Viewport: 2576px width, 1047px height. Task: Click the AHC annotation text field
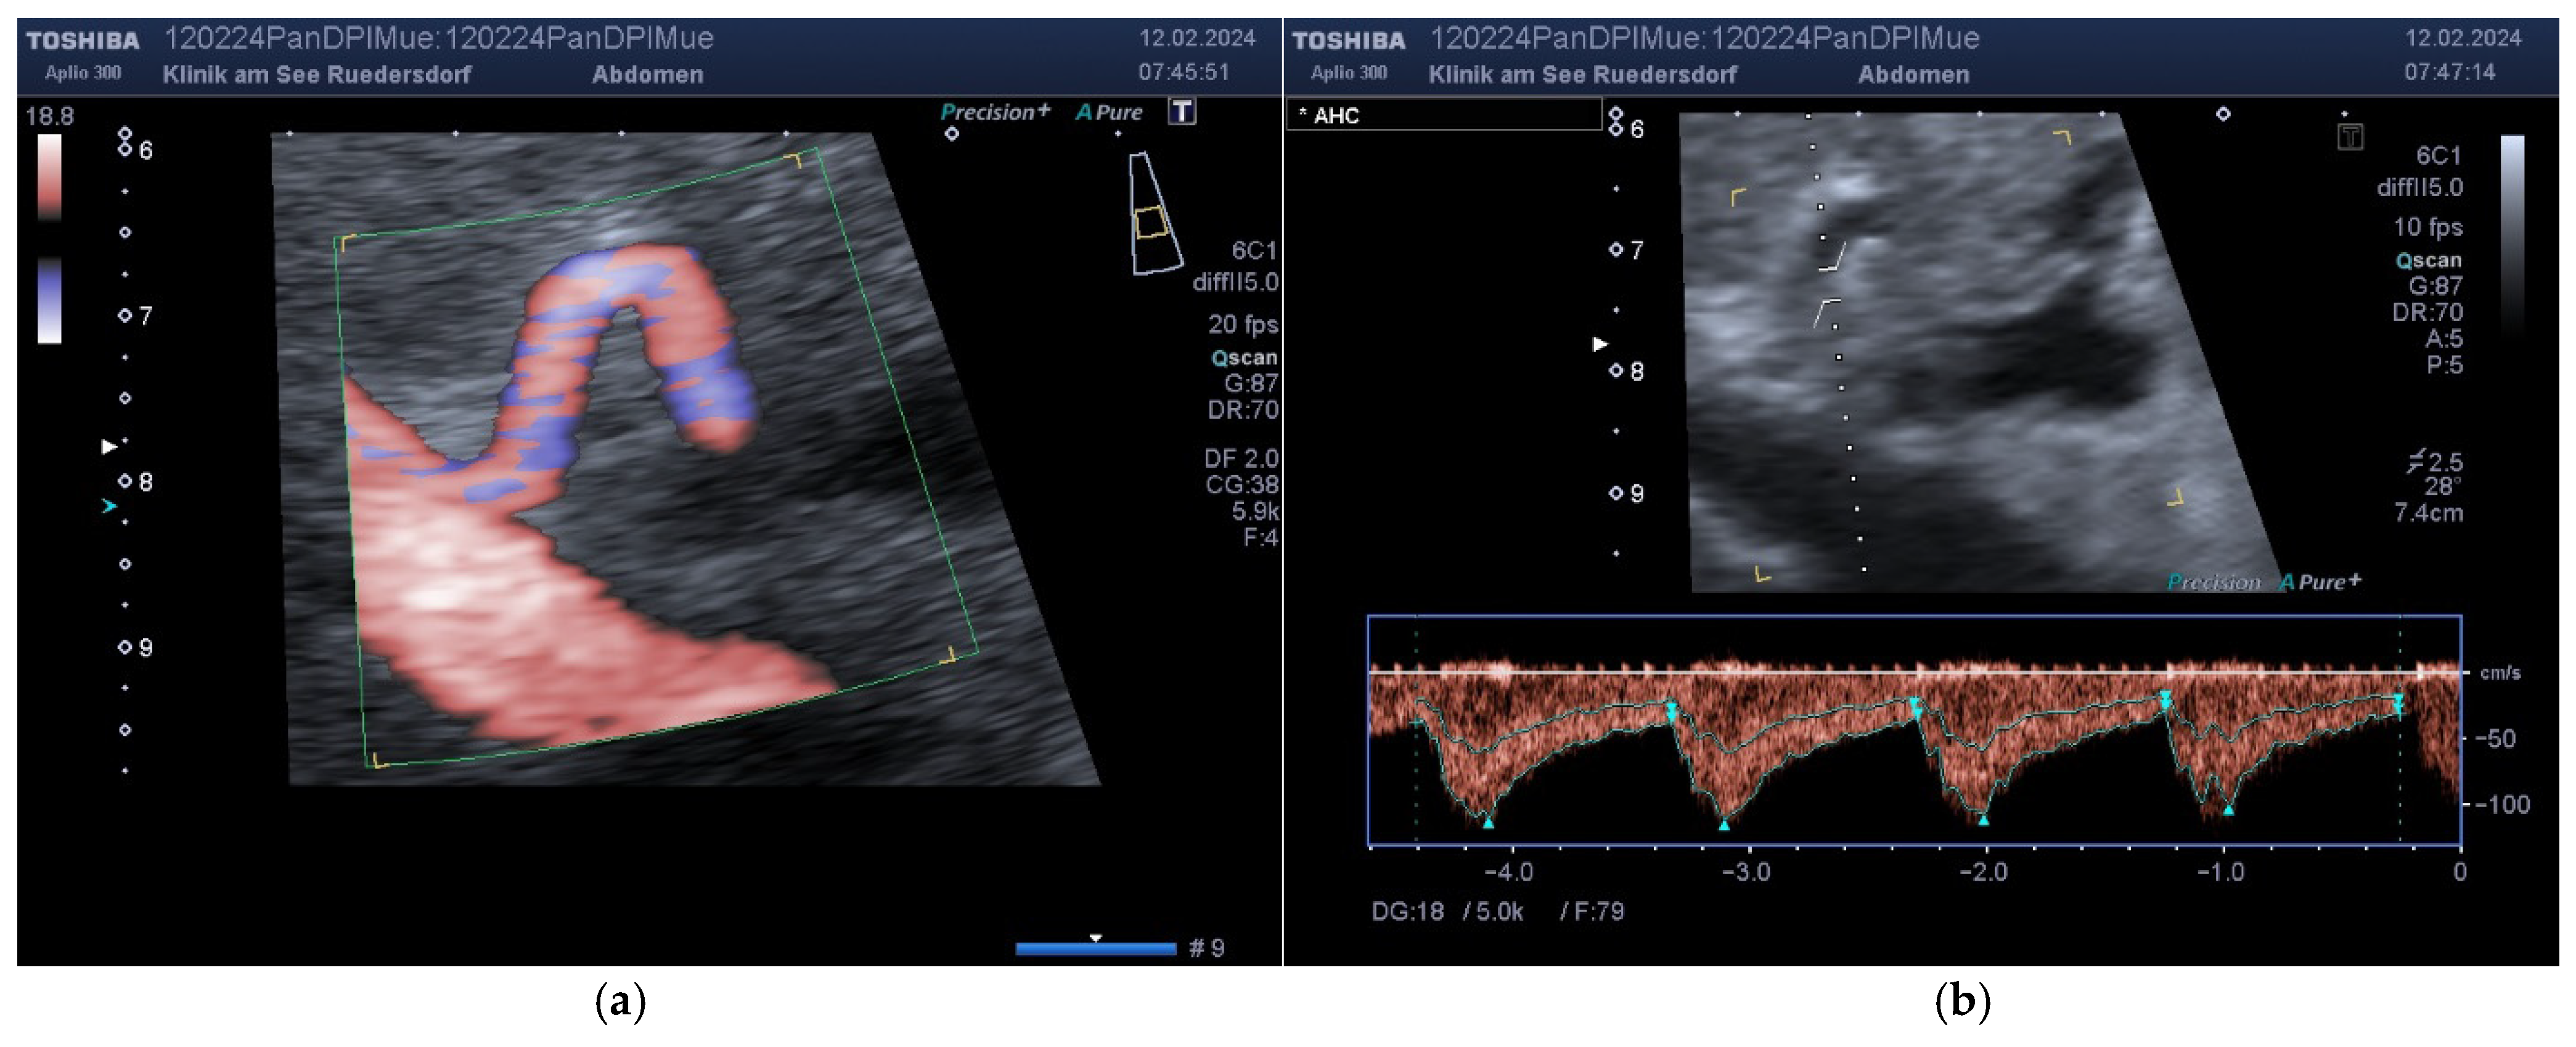click(x=1443, y=115)
